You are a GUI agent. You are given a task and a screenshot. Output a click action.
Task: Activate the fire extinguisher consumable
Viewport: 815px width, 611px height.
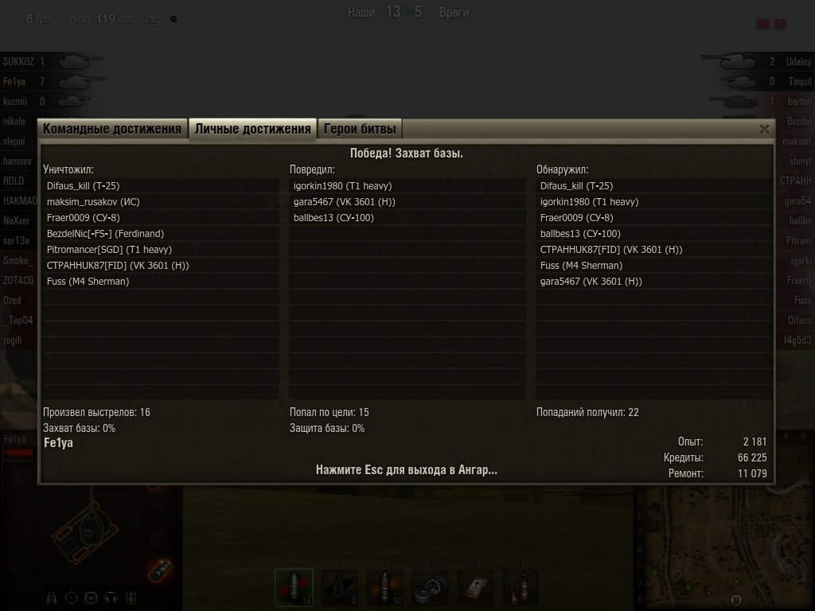click(x=521, y=587)
